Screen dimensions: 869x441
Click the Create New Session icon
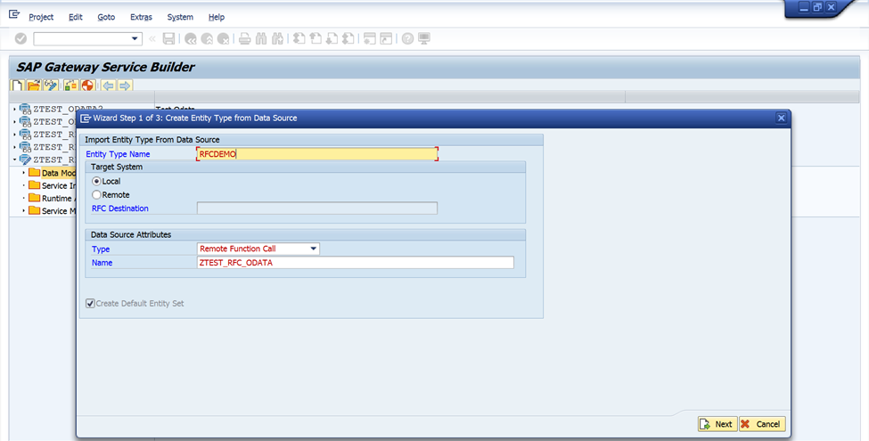point(370,39)
